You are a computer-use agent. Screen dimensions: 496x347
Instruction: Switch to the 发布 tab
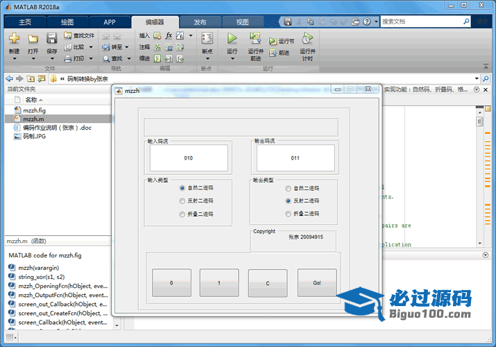tap(200, 22)
